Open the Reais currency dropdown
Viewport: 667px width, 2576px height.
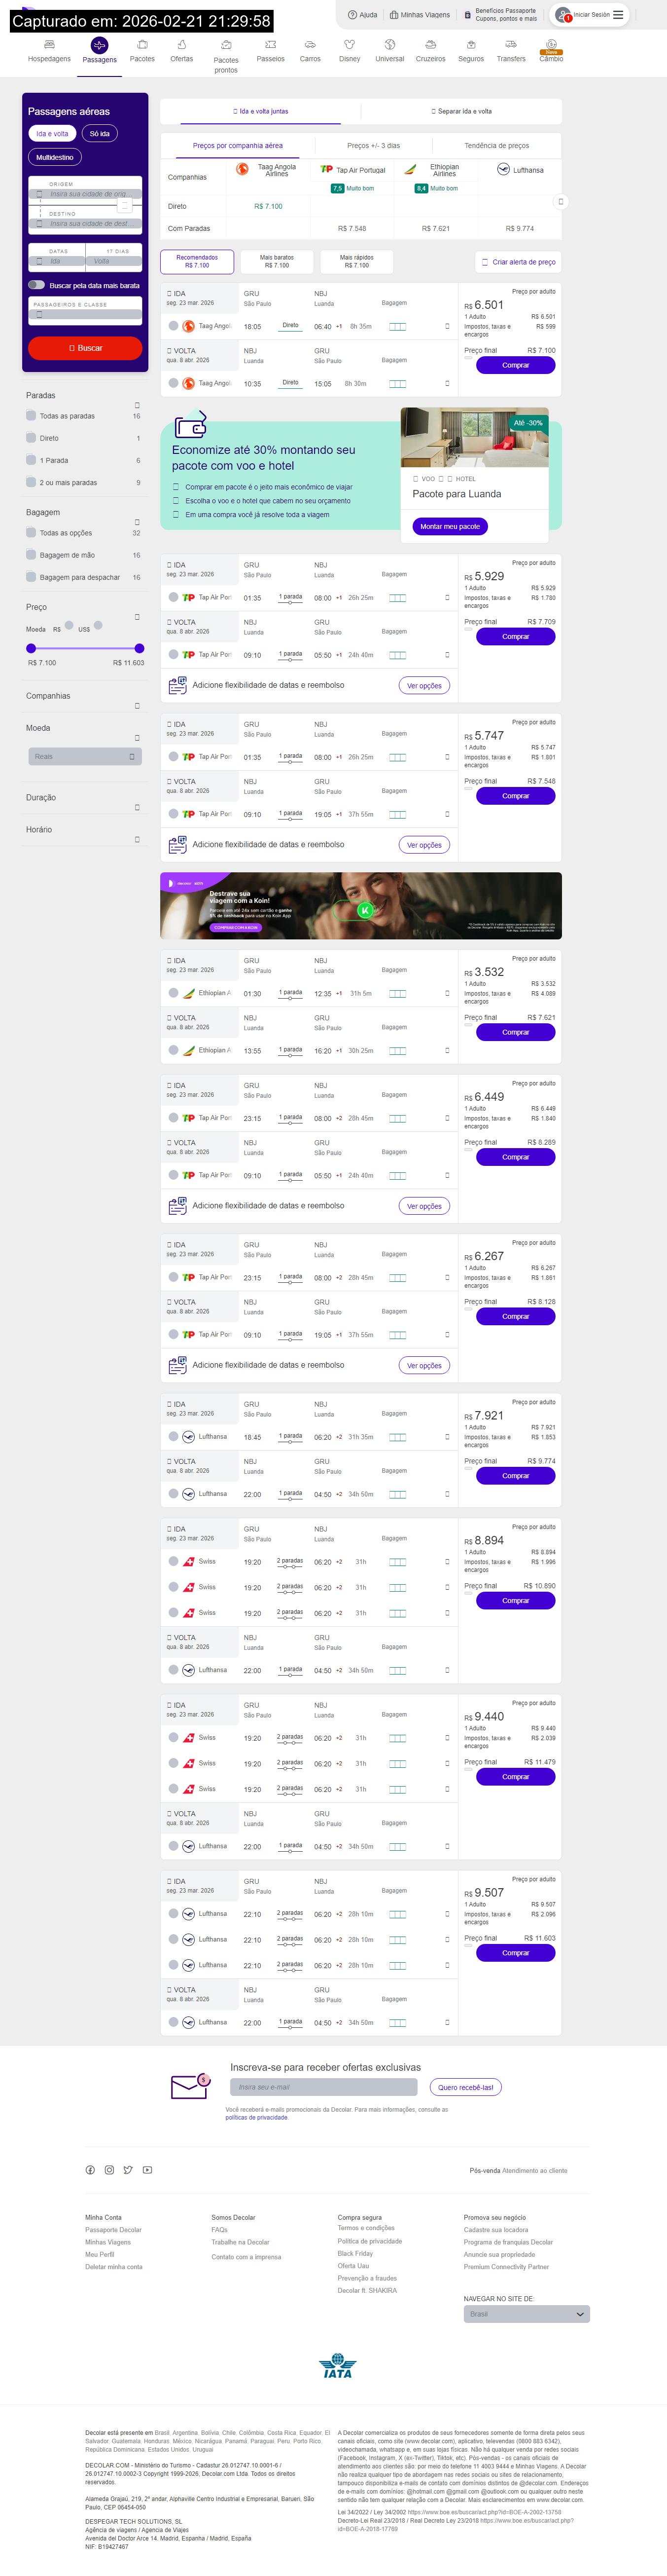point(84,757)
